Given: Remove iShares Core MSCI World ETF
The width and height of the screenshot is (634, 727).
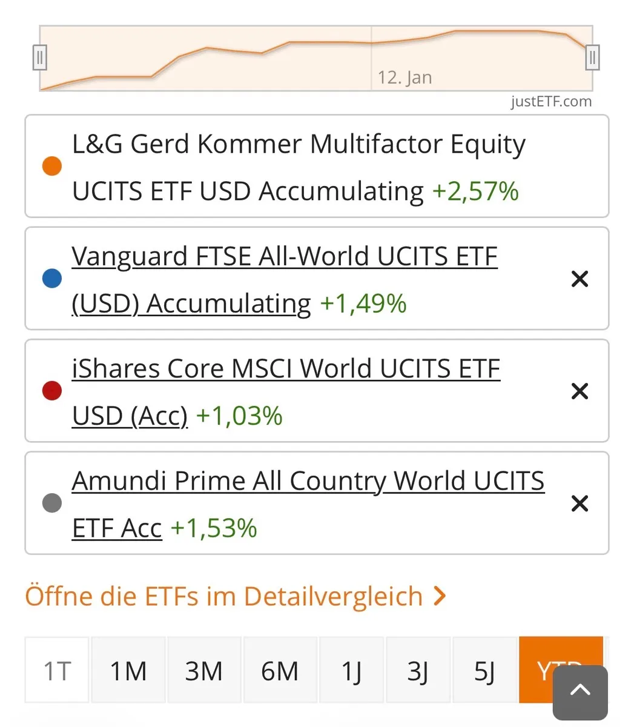Looking at the screenshot, I should point(580,391).
